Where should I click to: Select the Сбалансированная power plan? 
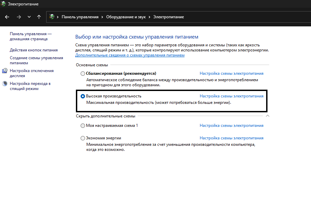coord(83,73)
